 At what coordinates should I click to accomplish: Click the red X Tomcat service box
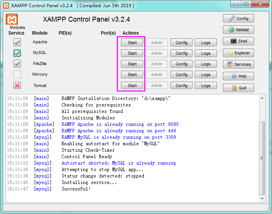pos(17,86)
